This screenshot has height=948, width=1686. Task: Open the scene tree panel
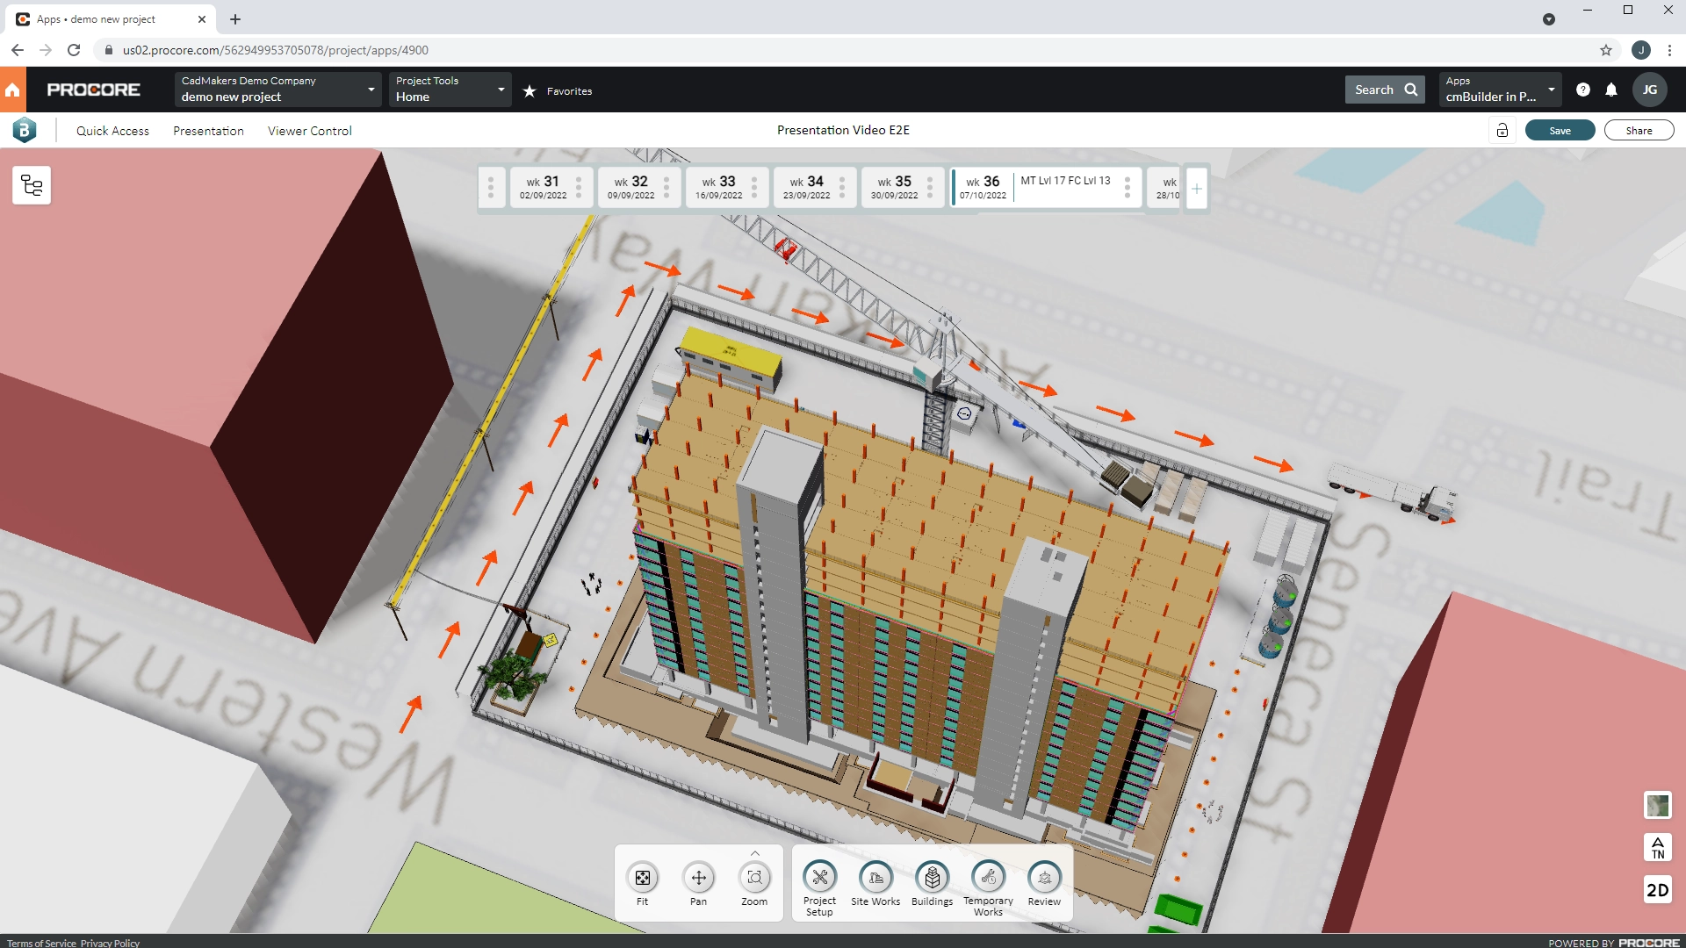(x=32, y=185)
